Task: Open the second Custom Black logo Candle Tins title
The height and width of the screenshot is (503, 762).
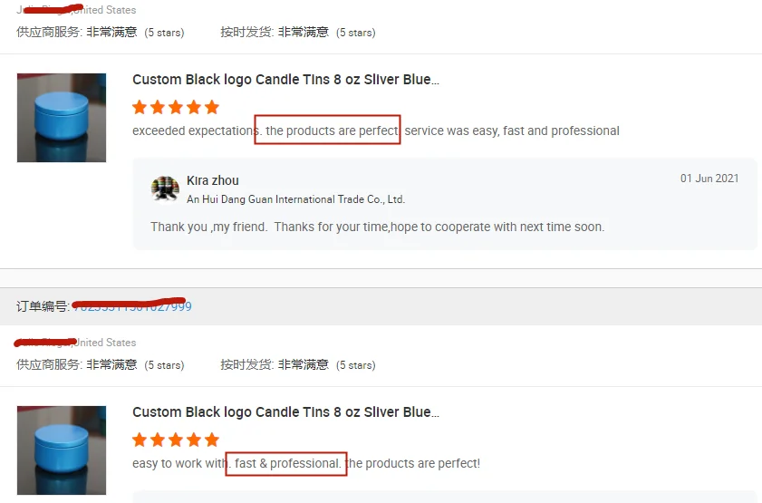Action: (285, 412)
